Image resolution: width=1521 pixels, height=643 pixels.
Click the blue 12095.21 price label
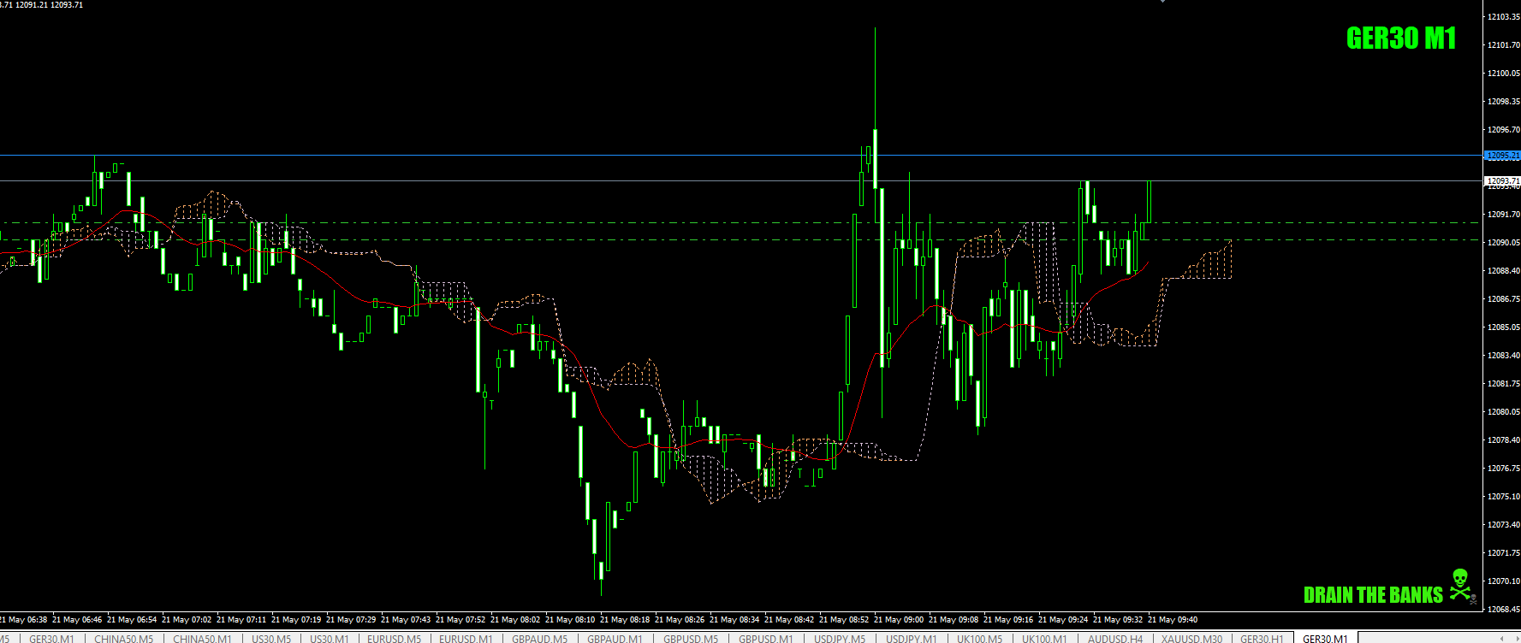(1502, 156)
